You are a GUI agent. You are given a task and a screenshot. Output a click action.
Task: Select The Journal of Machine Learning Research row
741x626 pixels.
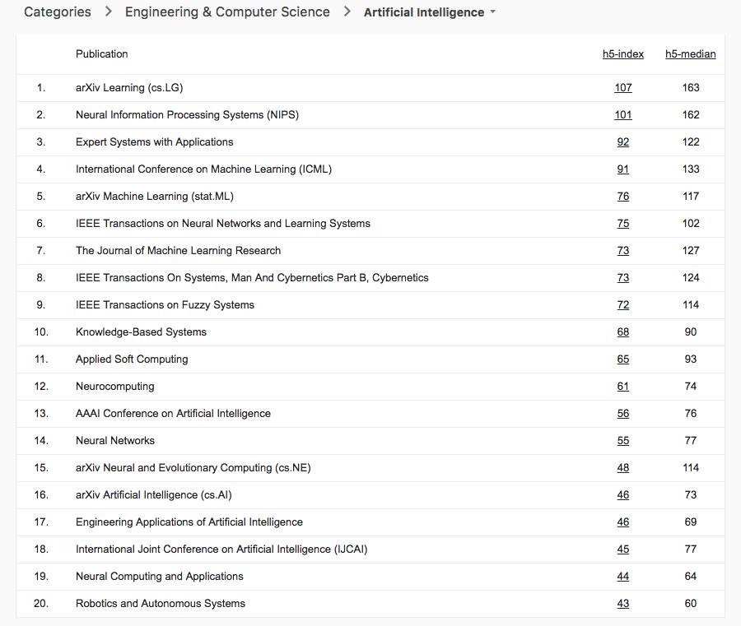pyautogui.click(x=178, y=251)
